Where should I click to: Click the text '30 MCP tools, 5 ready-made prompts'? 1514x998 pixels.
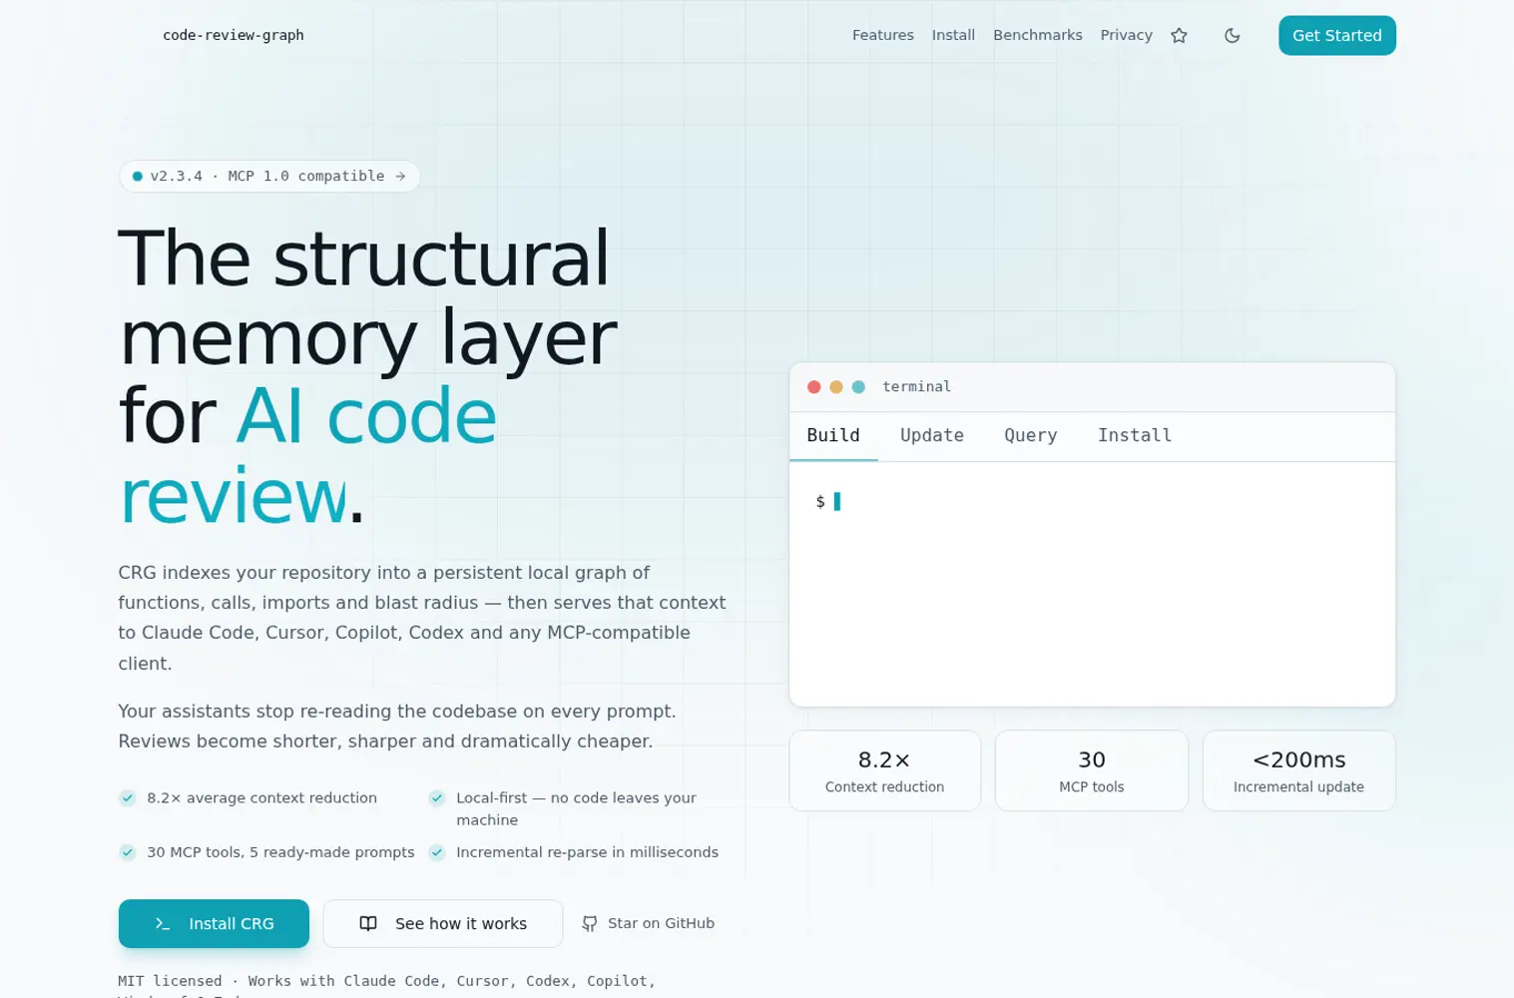(280, 852)
